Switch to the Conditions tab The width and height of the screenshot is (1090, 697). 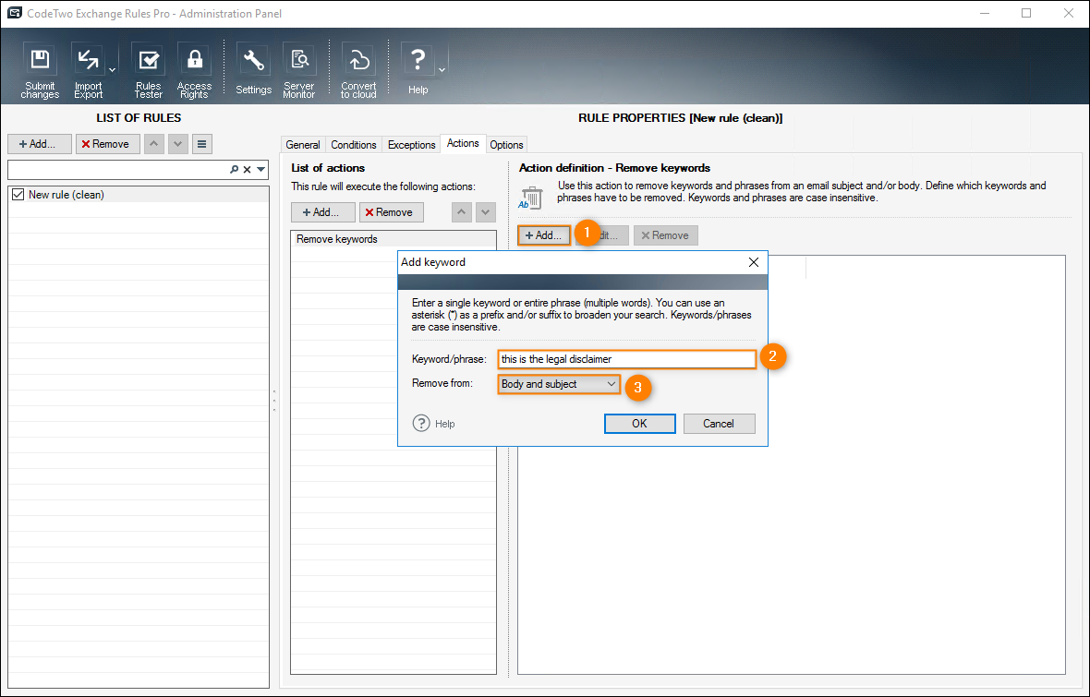click(x=353, y=145)
